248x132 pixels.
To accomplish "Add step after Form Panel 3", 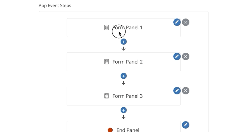I will point(124,110).
